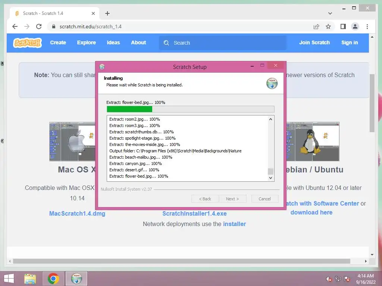The image size is (382, 286).
Task: Focus the Scratch Search field
Action: (223, 43)
